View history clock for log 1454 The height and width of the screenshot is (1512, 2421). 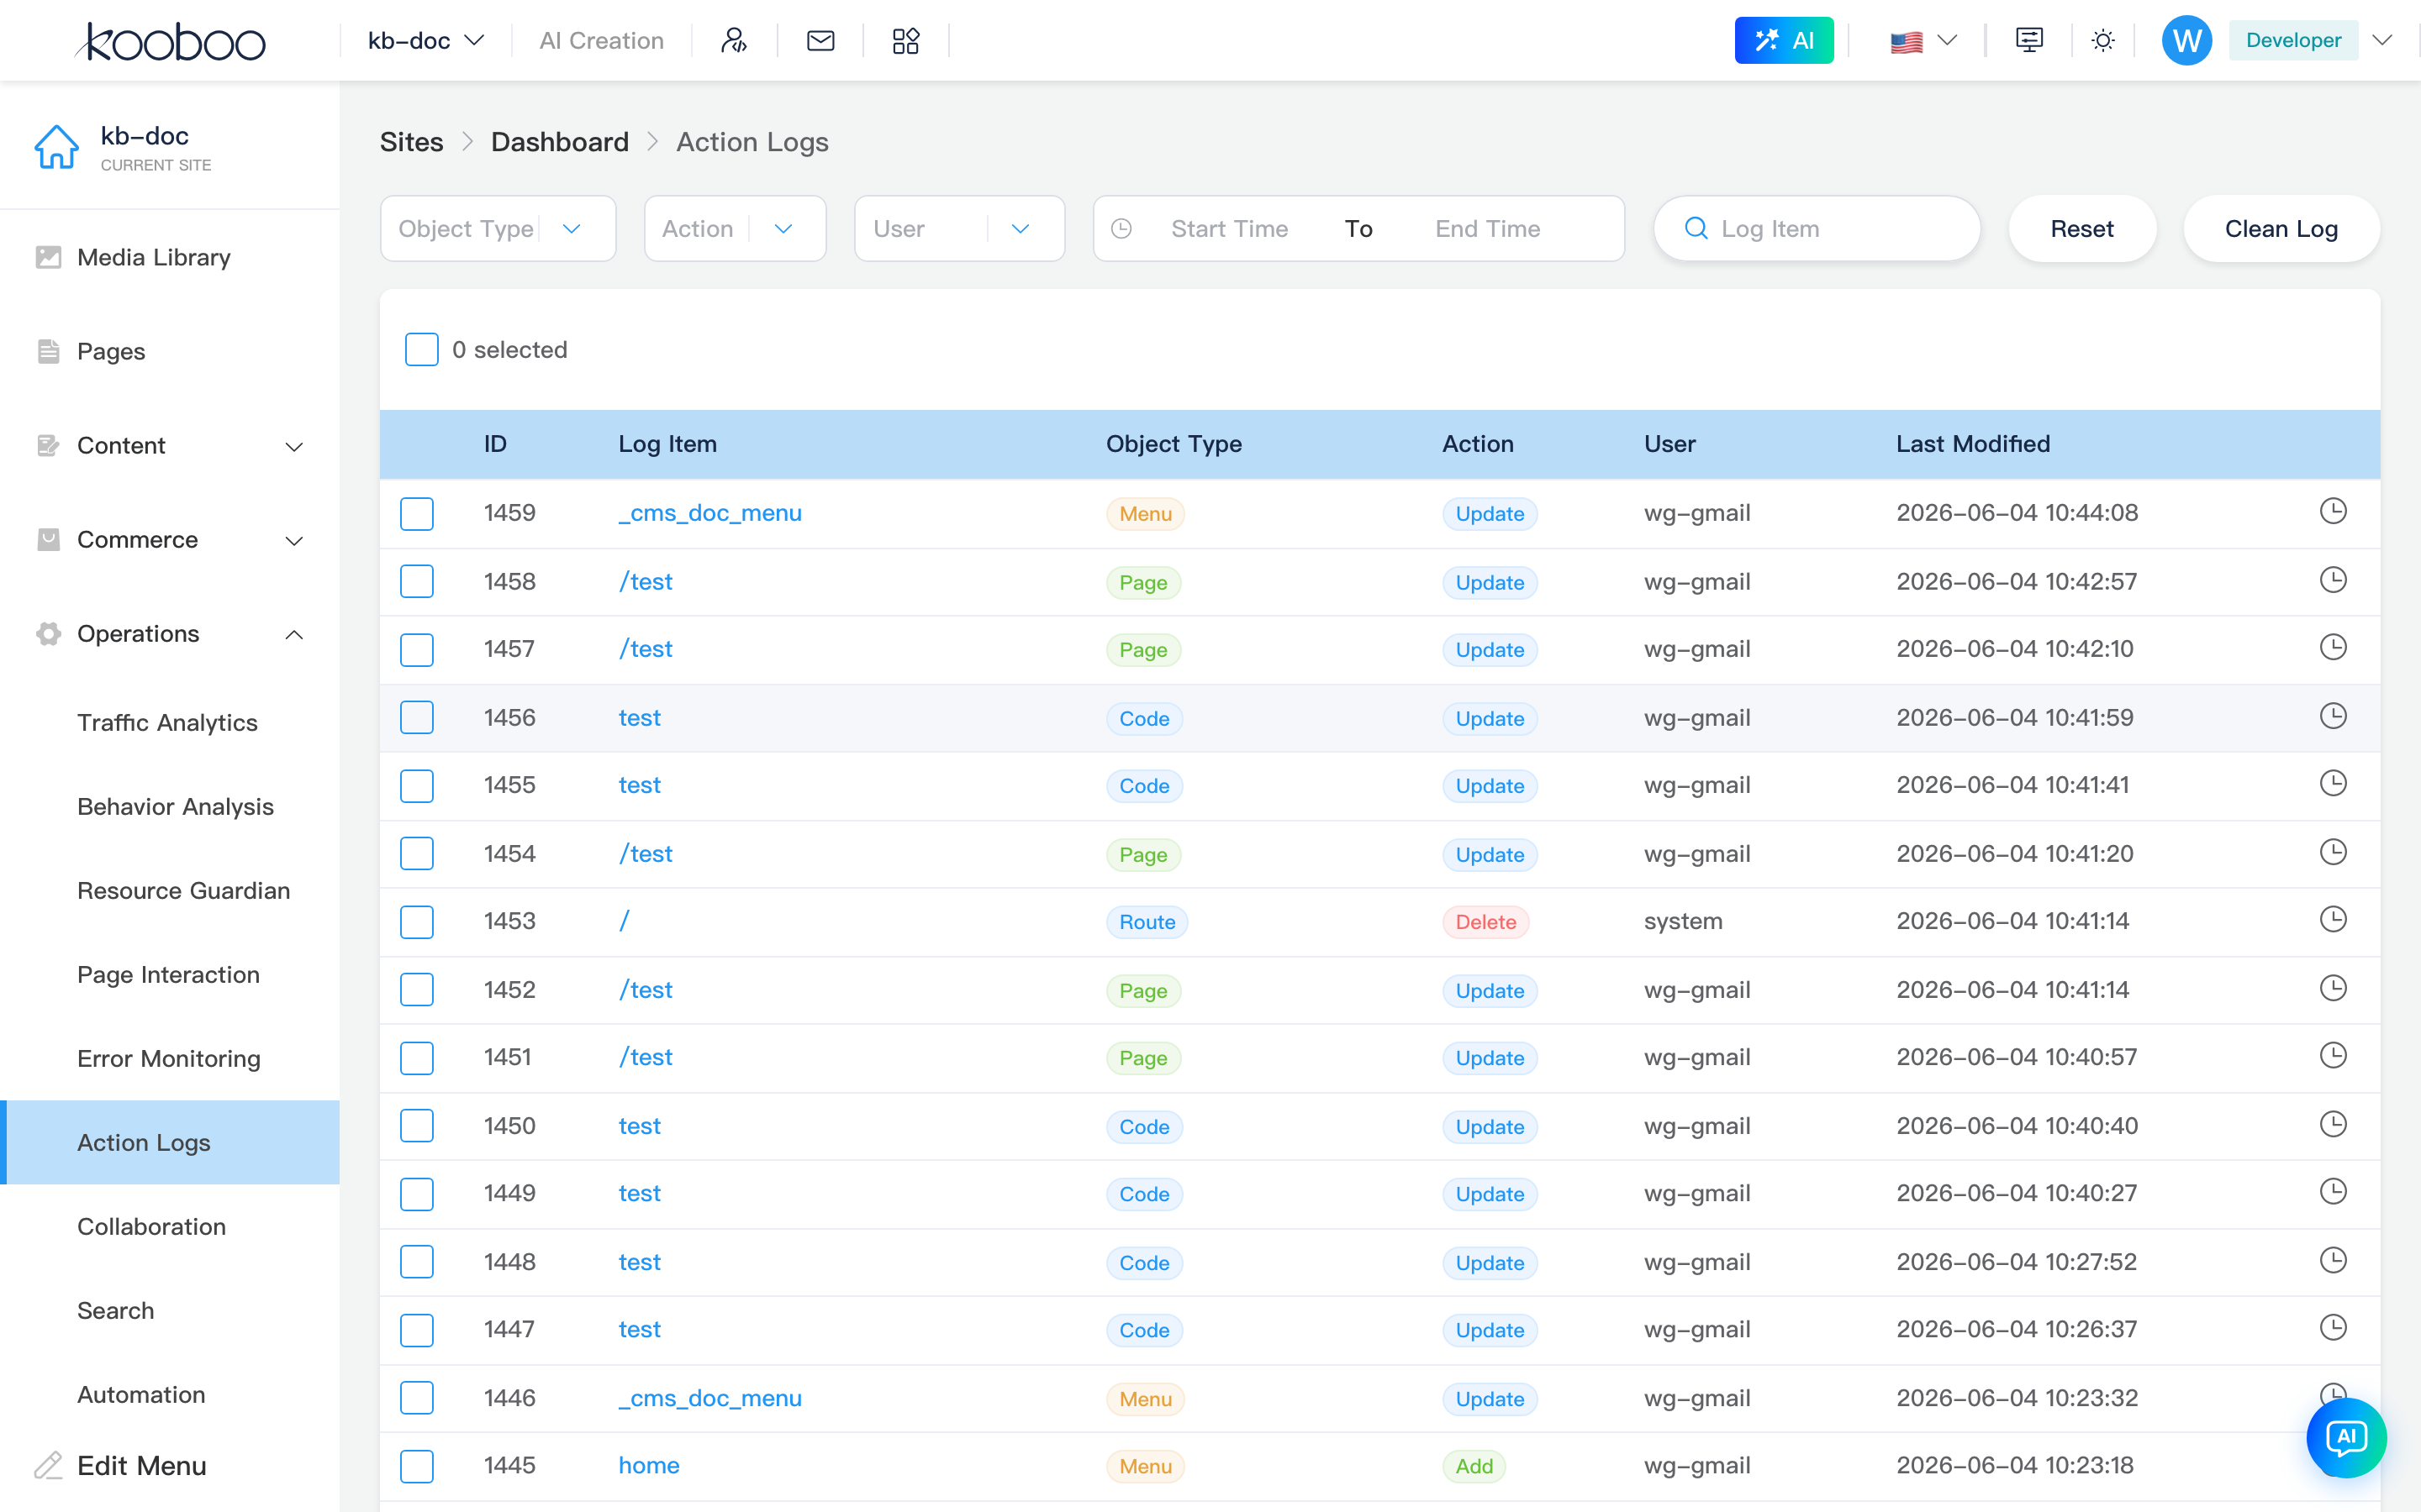pyautogui.click(x=2333, y=852)
